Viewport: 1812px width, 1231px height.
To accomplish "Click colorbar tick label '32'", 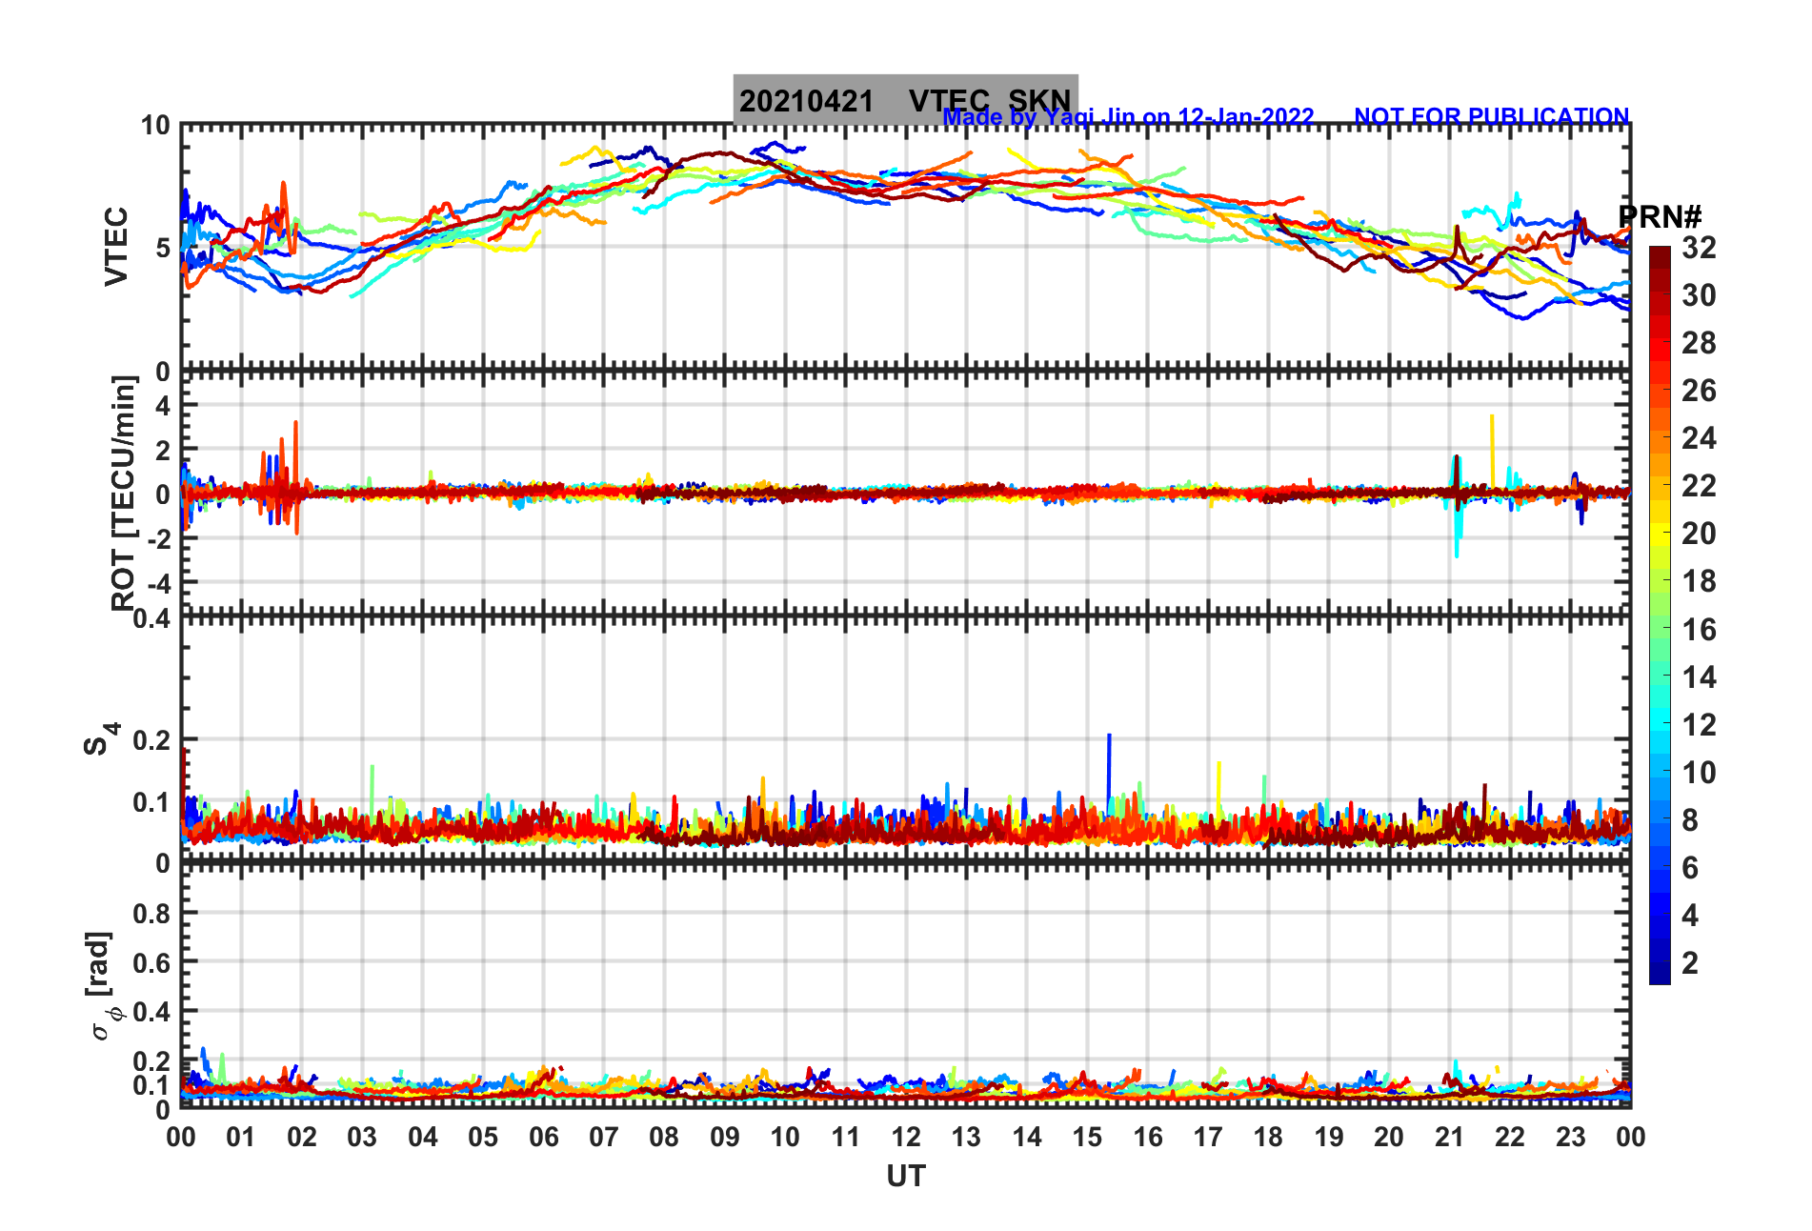I will pyautogui.click(x=1699, y=248).
